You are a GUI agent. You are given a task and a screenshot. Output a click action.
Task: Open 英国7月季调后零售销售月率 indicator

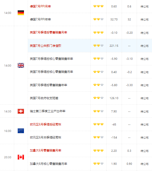click(x=48, y=33)
